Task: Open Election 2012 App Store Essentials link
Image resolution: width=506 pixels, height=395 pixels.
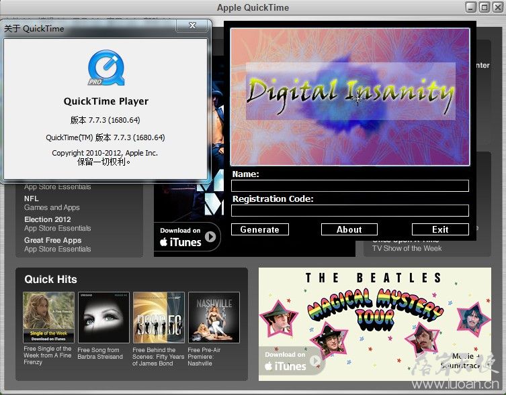Action: (57, 224)
